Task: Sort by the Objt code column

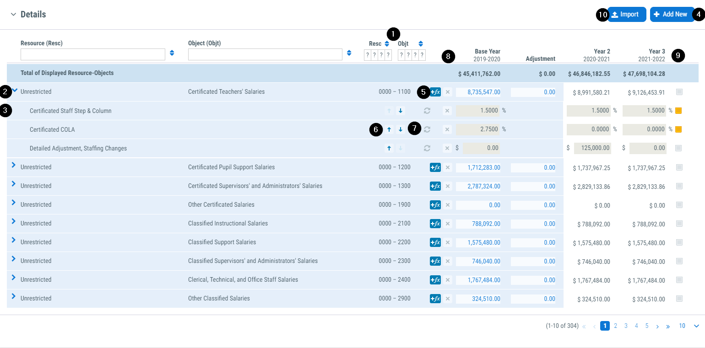Action: tap(421, 44)
